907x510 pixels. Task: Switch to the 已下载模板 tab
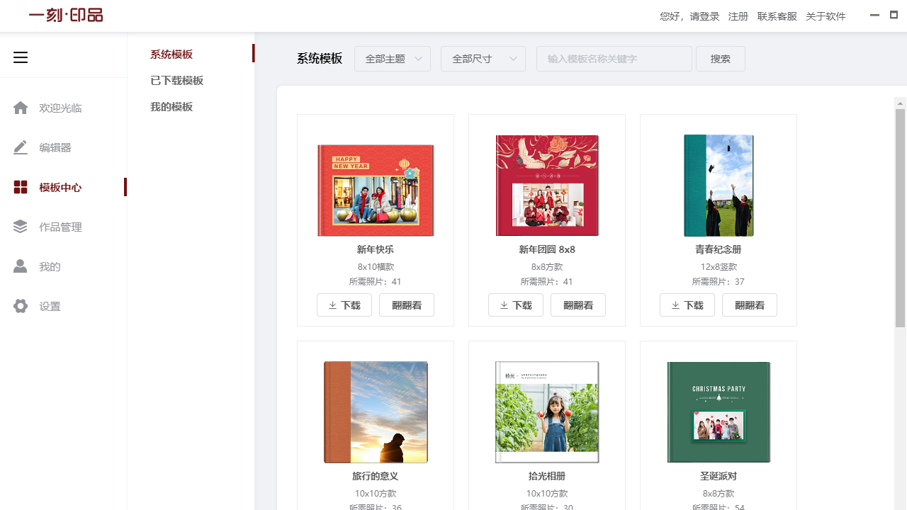tap(177, 80)
